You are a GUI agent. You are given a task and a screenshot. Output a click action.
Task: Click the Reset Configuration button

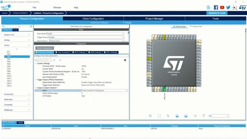[45, 48]
